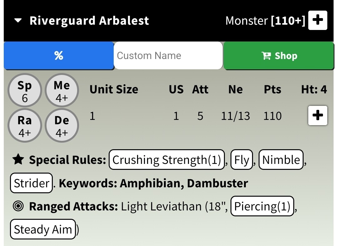The width and height of the screenshot is (337, 246).
Task: Tap the Ra 4+ stat circle
Action: 25,126
